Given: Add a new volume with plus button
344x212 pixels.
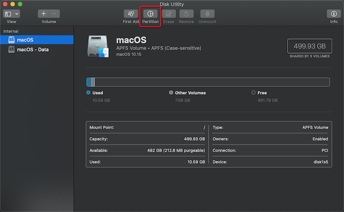Looking at the screenshot, I should click(x=43, y=14).
